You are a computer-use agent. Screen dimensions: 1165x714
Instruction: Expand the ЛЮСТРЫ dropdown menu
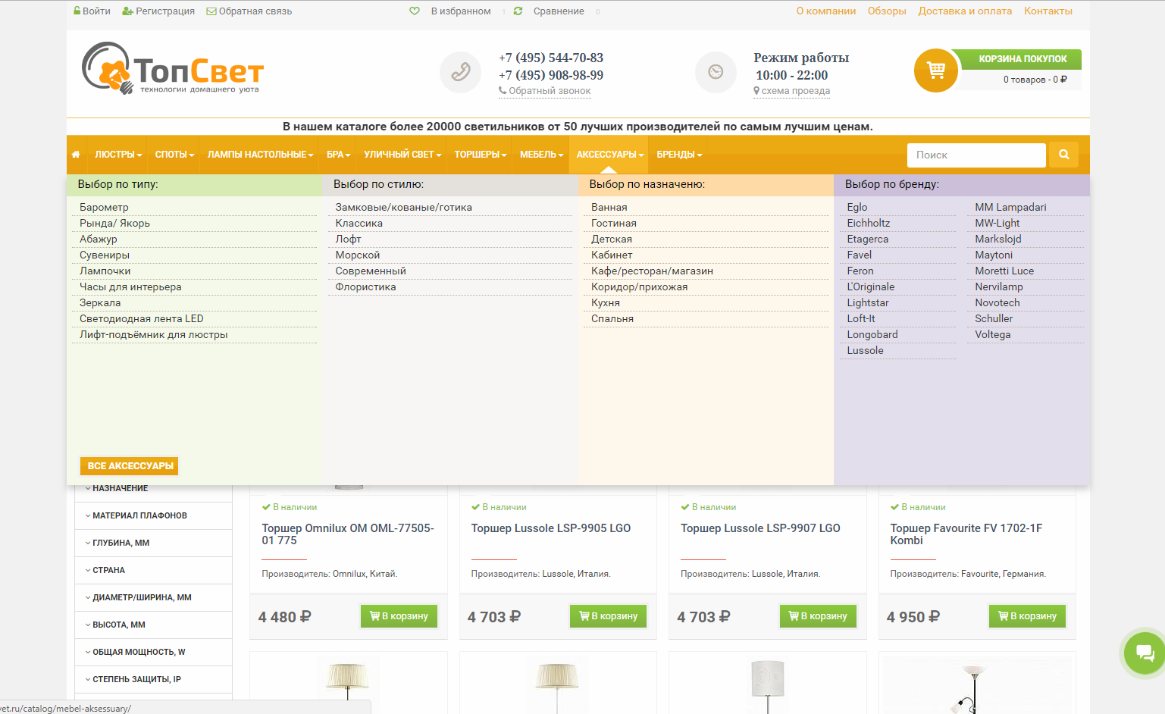pos(118,155)
